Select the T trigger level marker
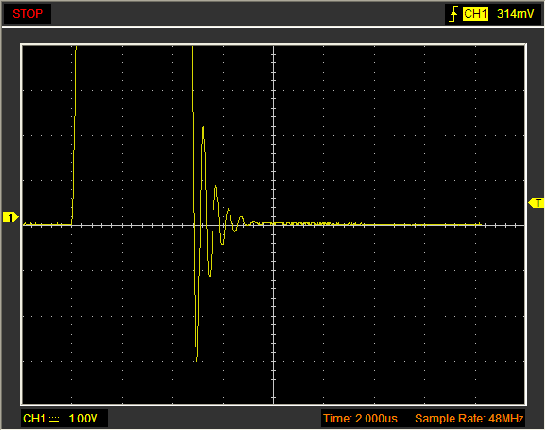This screenshot has width=546, height=431. click(x=537, y=203)
